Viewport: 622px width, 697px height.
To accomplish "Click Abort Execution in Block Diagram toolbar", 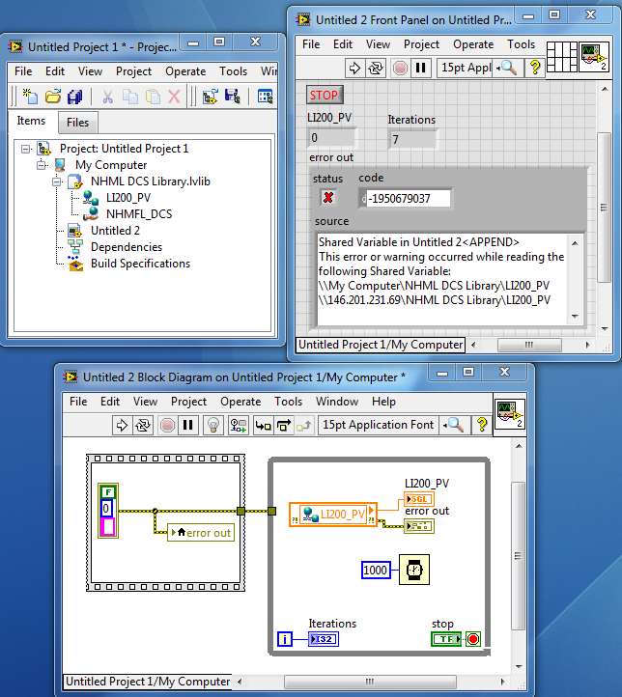I will coord(168,426).
